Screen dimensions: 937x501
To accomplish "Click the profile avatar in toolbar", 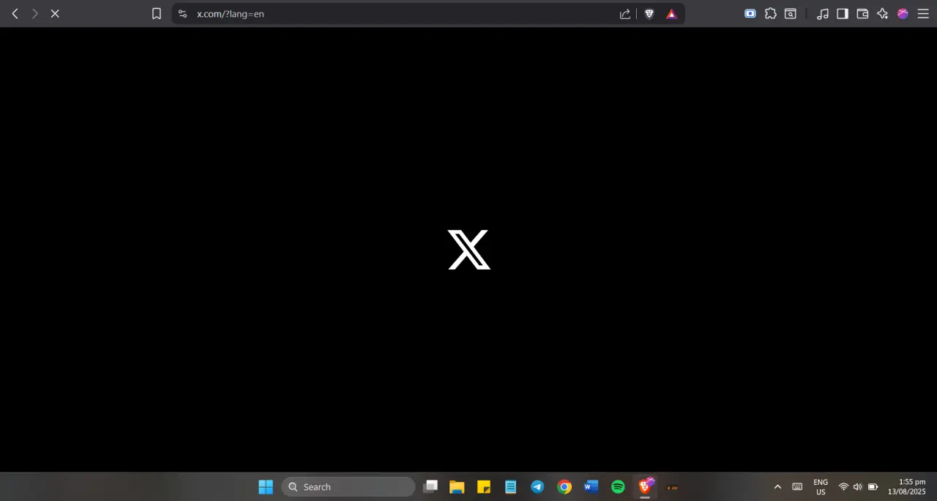I will (x=903, y=13).
